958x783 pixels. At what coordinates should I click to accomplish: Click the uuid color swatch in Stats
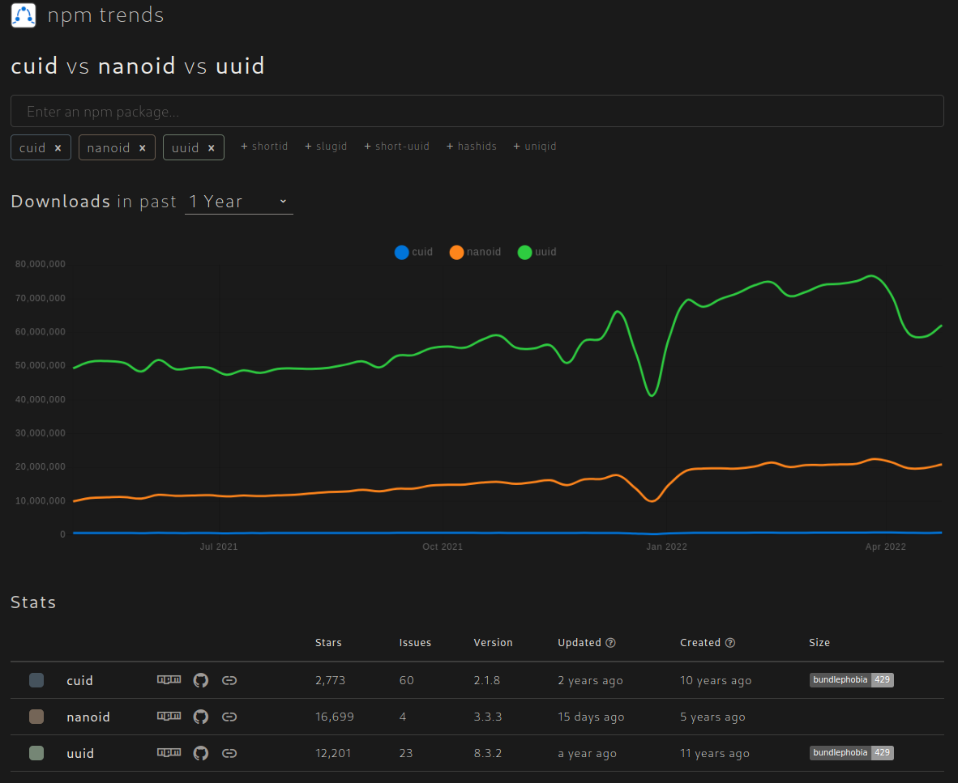(x=36, y=753)
